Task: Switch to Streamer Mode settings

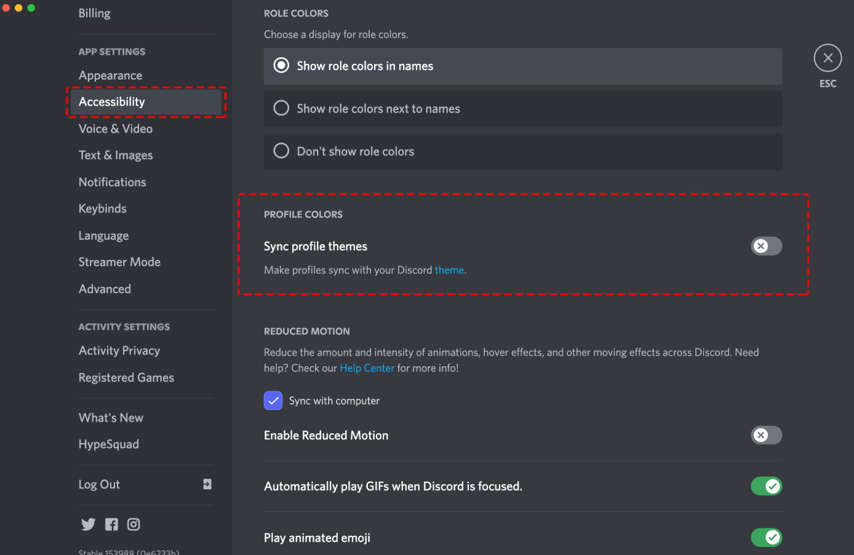Action: pyautogui.click(x=119, y=262)
